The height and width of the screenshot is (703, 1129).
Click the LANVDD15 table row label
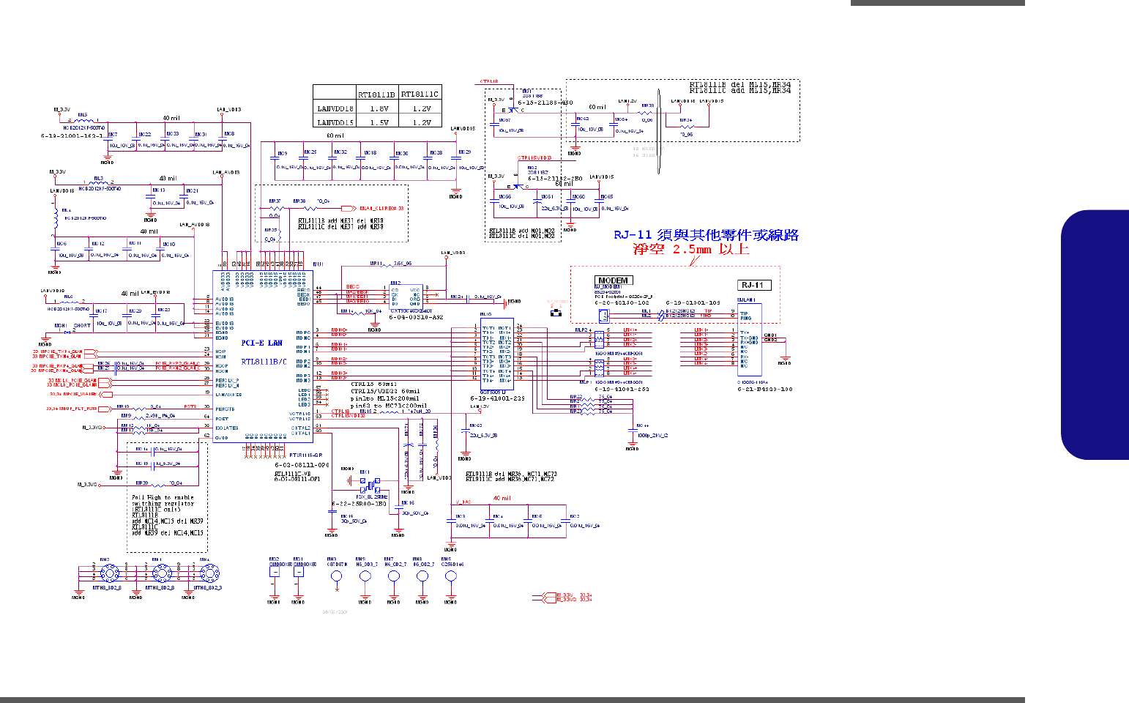pyautogui.click(x=335, y=122)
